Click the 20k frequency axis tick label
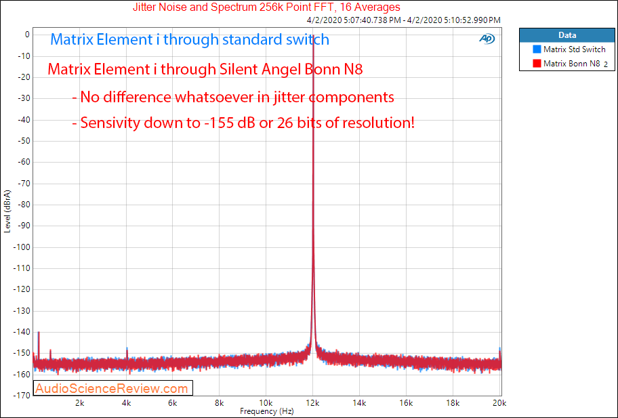This screenshot has width=618, height=418. click(499, 403)
